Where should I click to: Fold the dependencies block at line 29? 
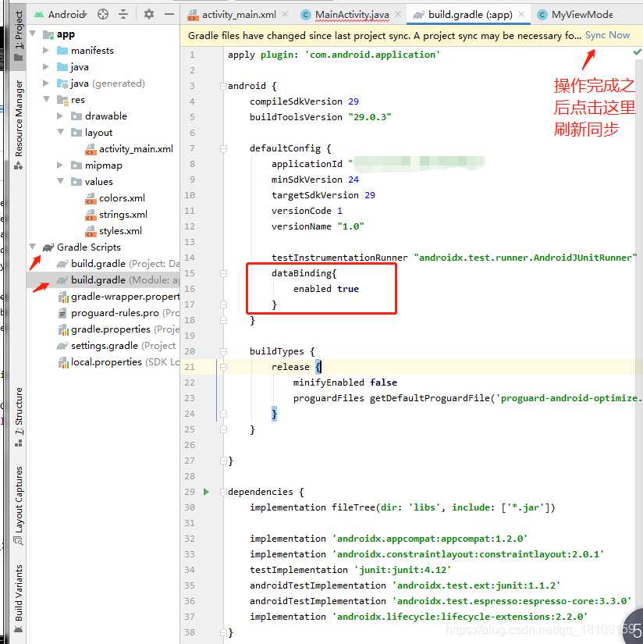223,492
